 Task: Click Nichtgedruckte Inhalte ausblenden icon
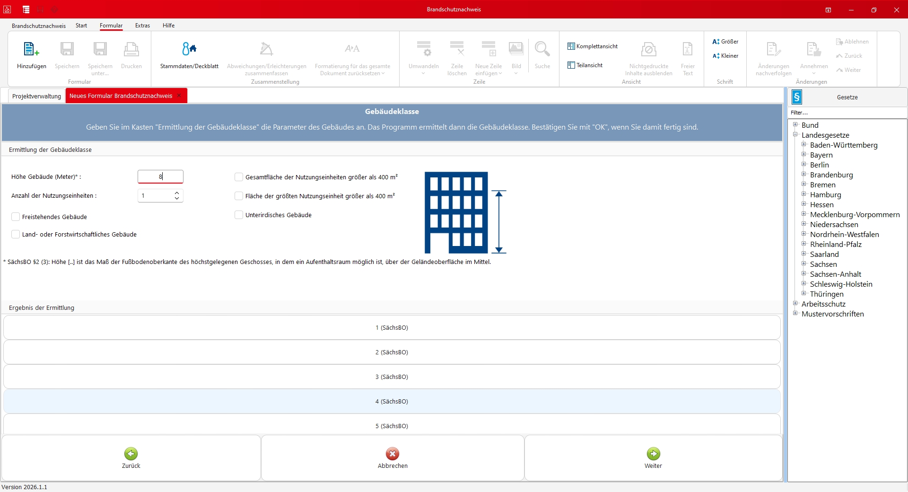point(649,49)
